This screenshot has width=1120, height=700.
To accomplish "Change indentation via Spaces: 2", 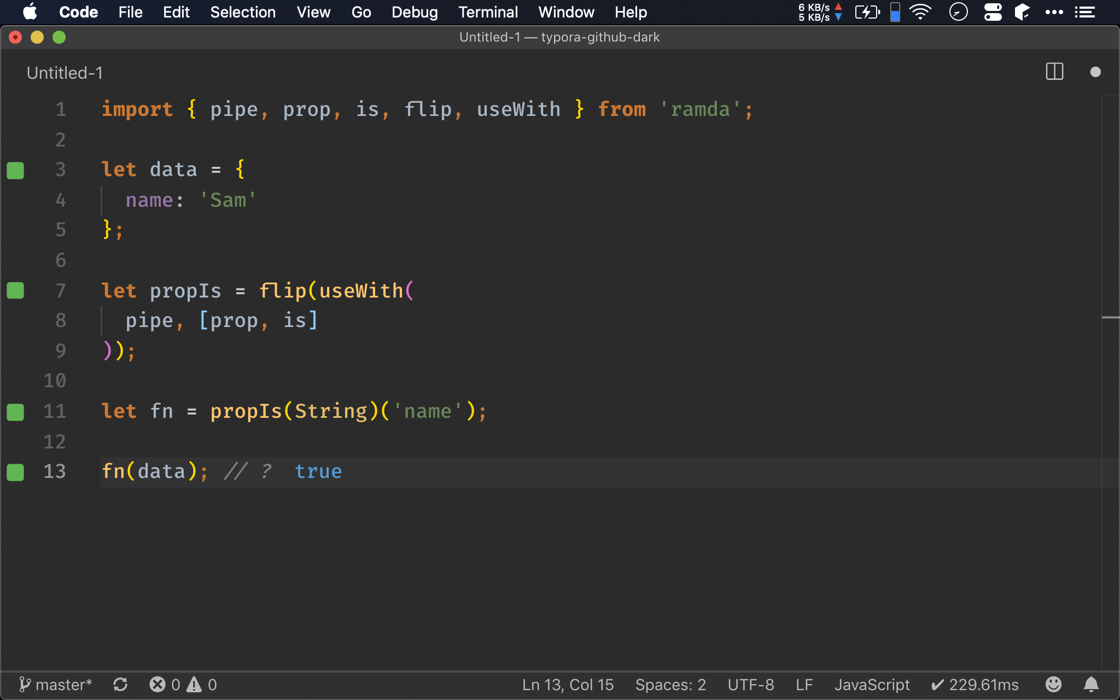I will 670,685.
